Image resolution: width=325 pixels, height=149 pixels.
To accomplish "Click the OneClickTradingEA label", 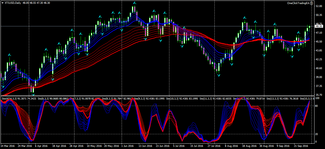I will [298, 3].
